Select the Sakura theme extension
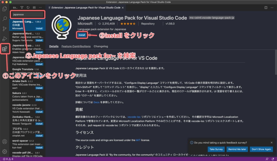277x161 pixels. 27,96
